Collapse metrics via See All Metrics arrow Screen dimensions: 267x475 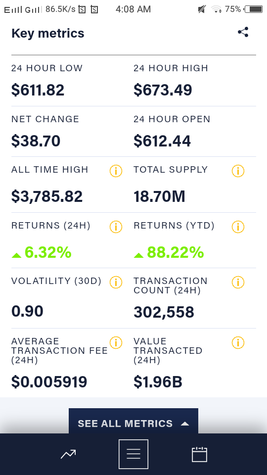(x=185, y=424)
